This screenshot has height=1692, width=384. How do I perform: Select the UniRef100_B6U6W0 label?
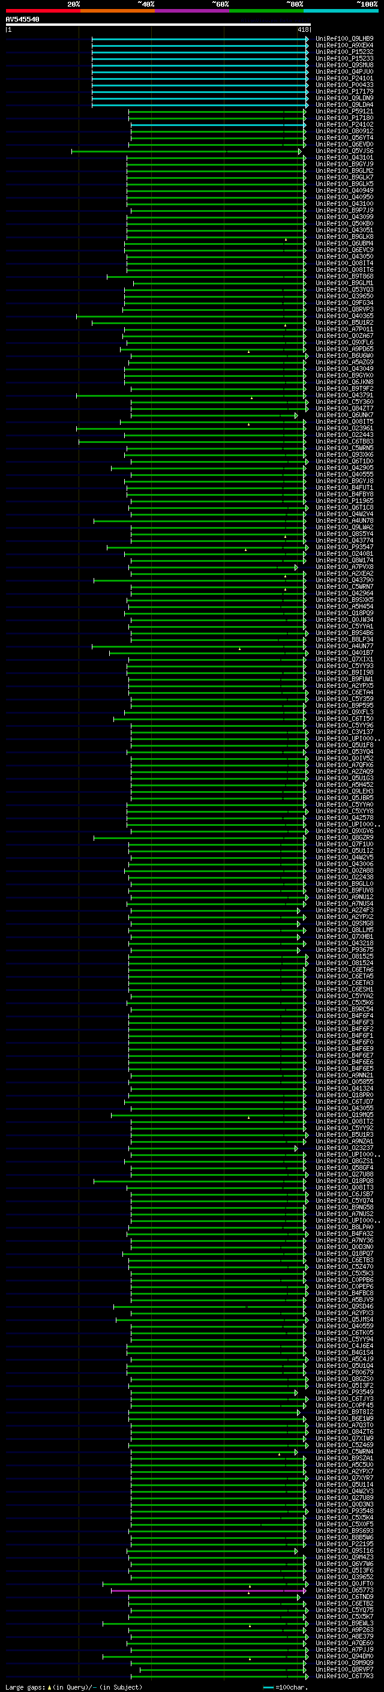(x=344, y=355)
